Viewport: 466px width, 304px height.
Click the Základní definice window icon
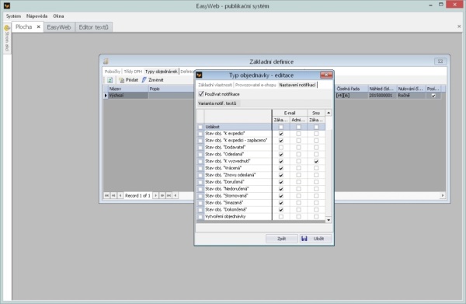106,61
